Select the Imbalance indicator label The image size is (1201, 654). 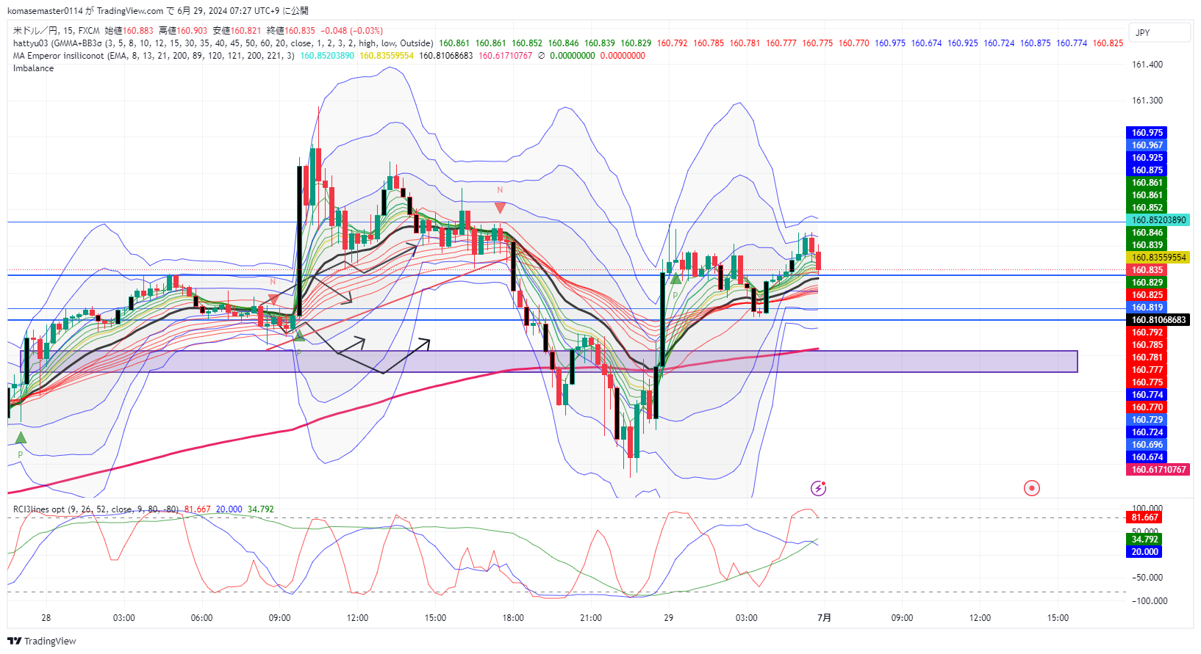[x=33, y=68]
